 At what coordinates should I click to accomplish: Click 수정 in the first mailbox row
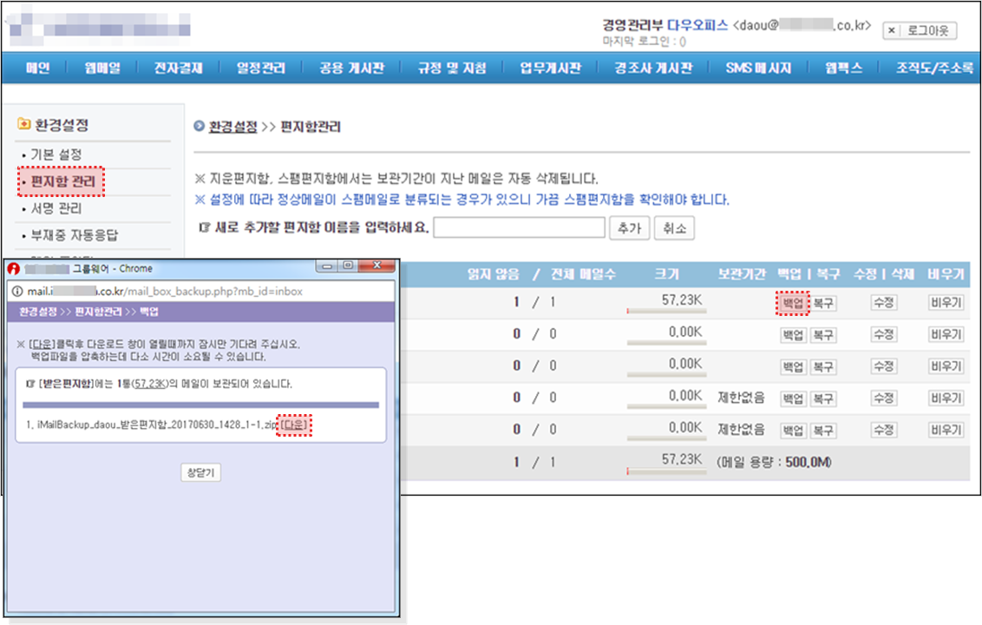(883, 303)
